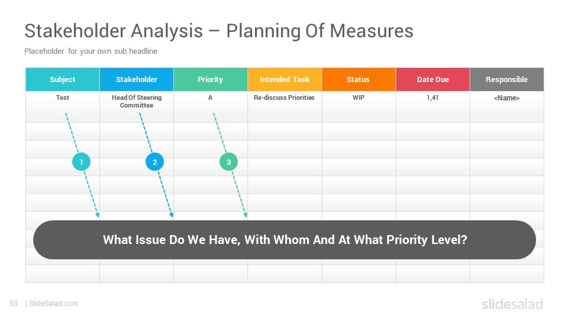568x319 pixels.
Task: Click the red Date Due header
Action: click(433, 79)
